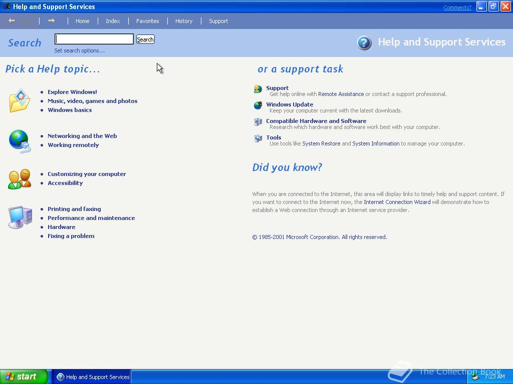Click the Back arrow icon

tap(12, 21)
